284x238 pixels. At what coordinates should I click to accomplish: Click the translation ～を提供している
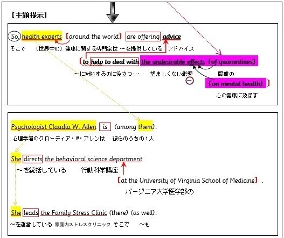[141, 48]
